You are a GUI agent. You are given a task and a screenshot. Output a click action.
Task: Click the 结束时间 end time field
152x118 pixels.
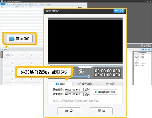pos(74,94)
